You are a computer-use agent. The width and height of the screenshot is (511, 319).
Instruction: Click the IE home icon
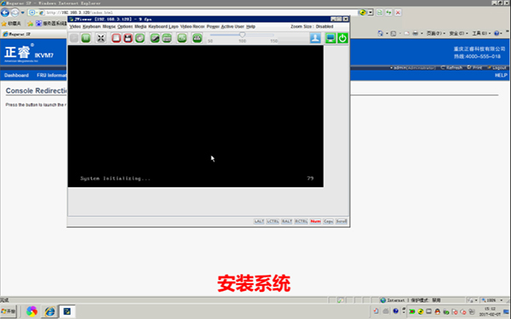point(381,33)
